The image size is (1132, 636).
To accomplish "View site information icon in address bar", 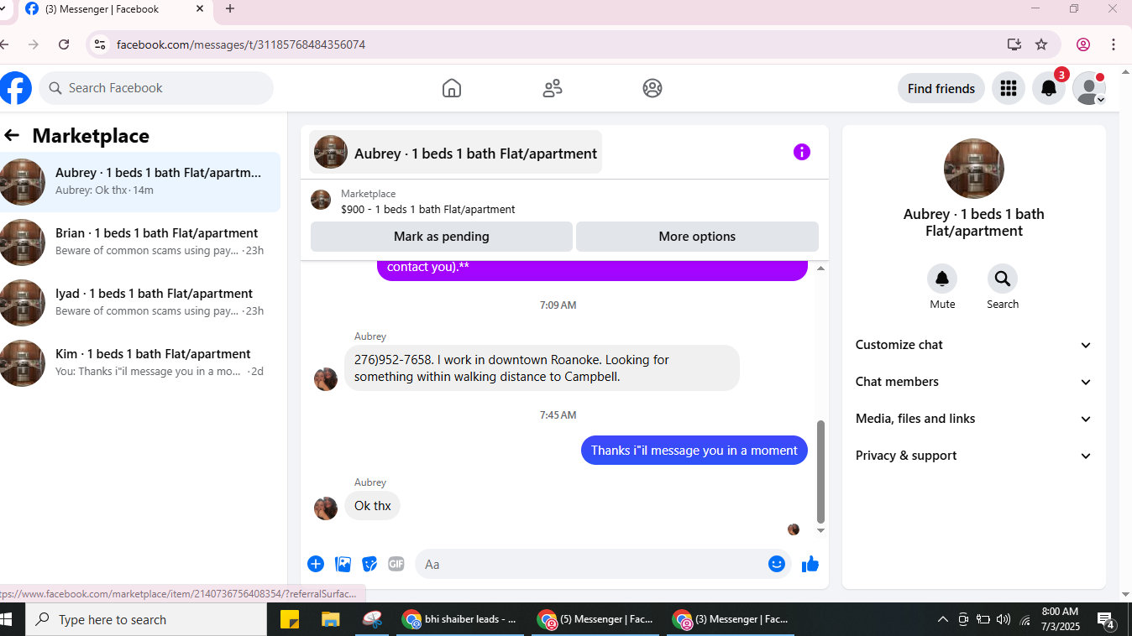I will [x=100, y=44].
